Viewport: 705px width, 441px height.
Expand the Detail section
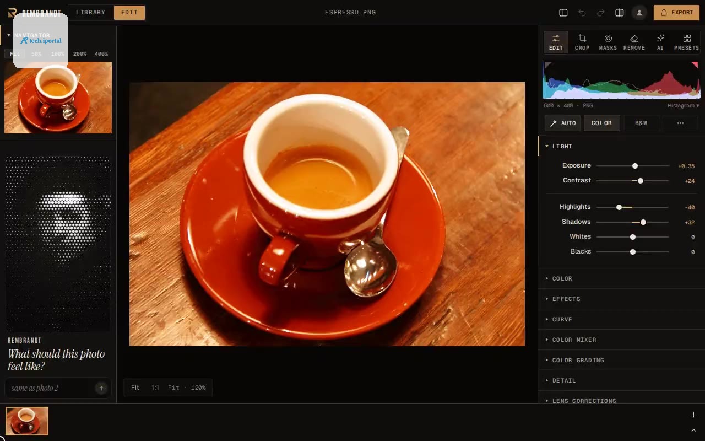[x=621, y=380]
